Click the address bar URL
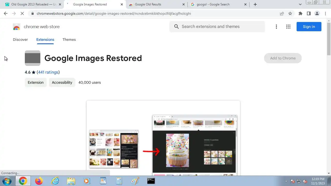 [x=114, y=13]
